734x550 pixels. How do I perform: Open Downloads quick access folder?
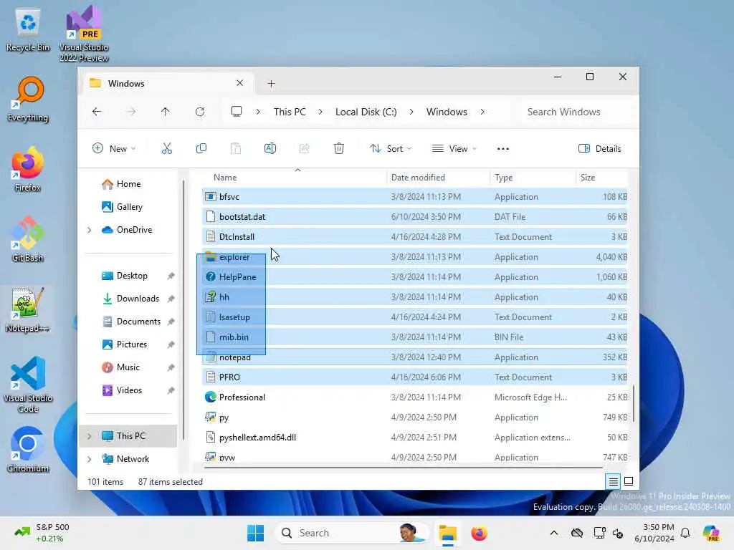coord(138,299)
